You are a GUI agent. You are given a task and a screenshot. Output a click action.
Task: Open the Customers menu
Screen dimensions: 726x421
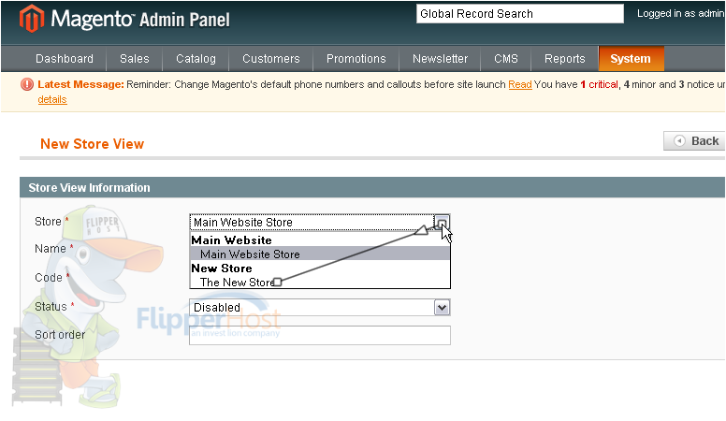tap(271, 59)
